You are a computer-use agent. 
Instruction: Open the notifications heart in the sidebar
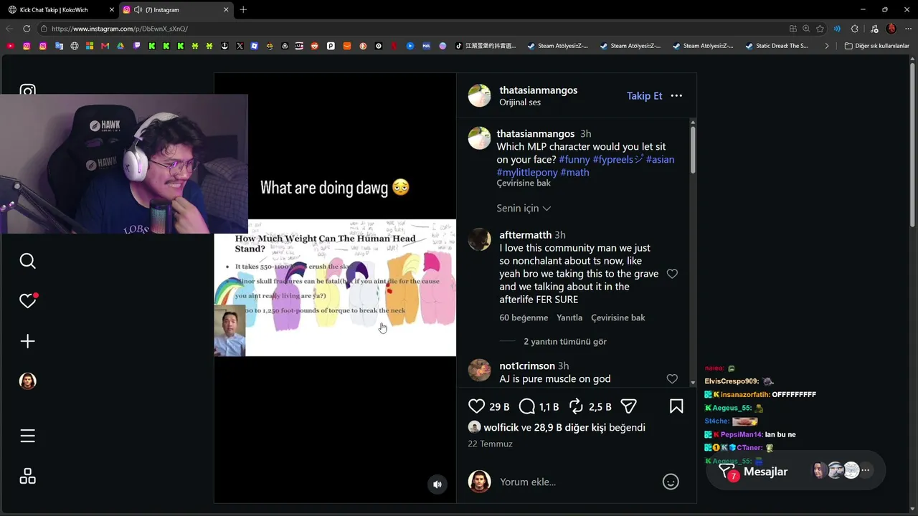click(x=27, y=301)
